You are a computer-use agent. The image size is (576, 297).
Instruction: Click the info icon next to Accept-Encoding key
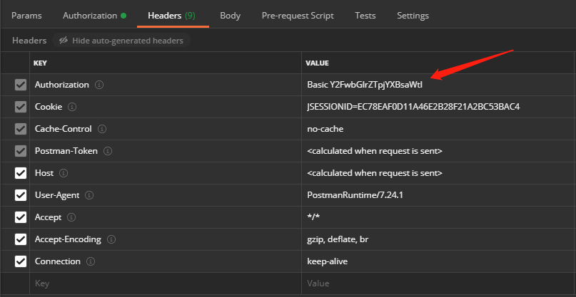tap(111, 239)
